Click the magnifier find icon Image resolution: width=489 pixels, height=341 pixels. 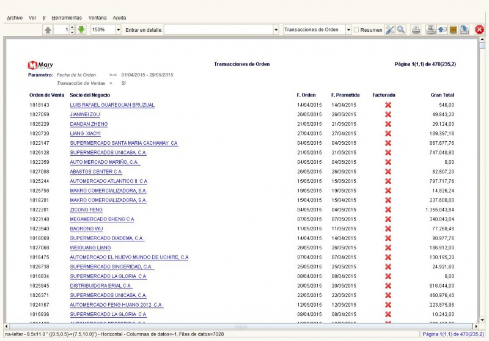(401, 30)
